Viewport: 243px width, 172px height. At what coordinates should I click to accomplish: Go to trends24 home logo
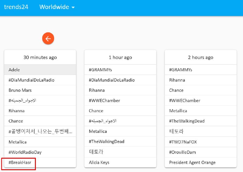point(16,7)
